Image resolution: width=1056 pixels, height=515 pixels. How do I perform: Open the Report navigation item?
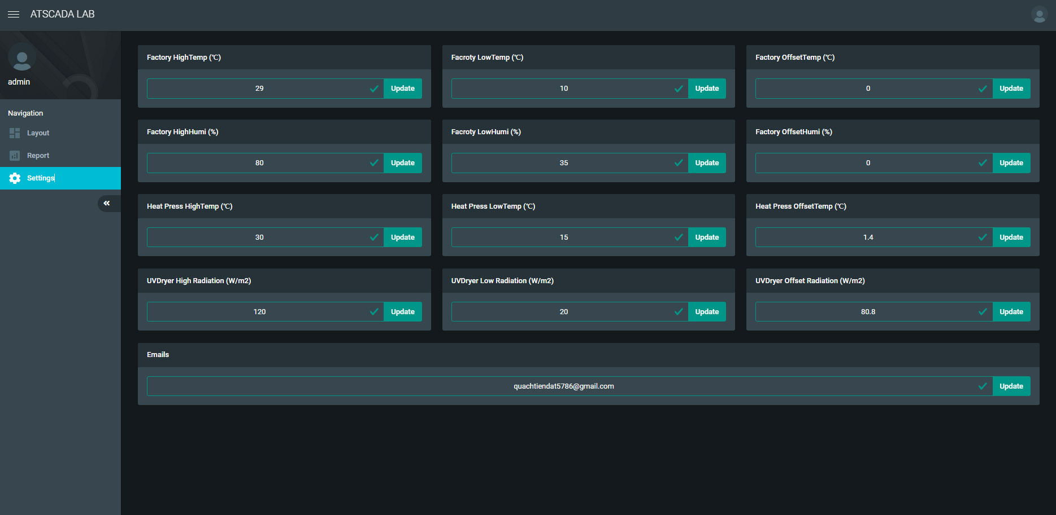(38, 156)
